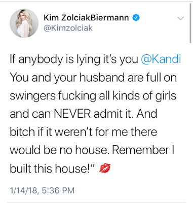193x203 pixels.
Task: Click the word husband in the tweet
Action: [x=102, y=77]
